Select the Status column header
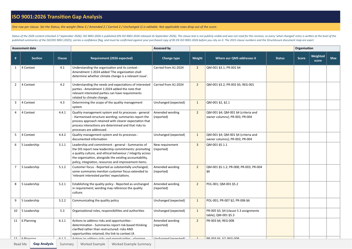352x249 pixels. click(280, 58)
